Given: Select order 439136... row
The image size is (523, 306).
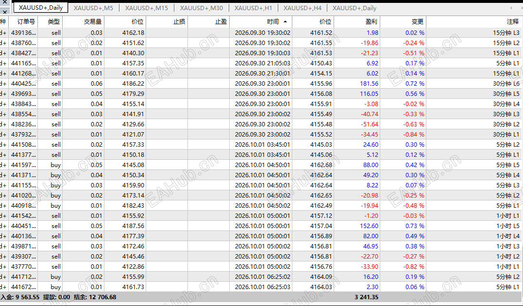Looking at the screenshot, I should point(261,33).
